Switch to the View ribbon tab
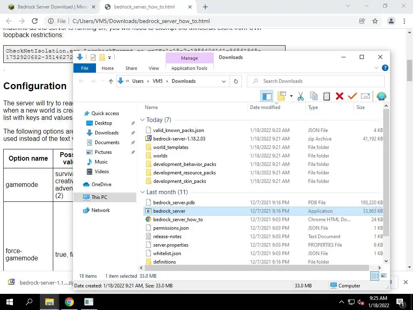Viewport: 413px width, 310px height. point(154,68)
